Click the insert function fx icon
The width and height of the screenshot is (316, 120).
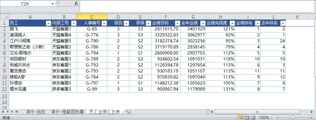tap(76, 3)
